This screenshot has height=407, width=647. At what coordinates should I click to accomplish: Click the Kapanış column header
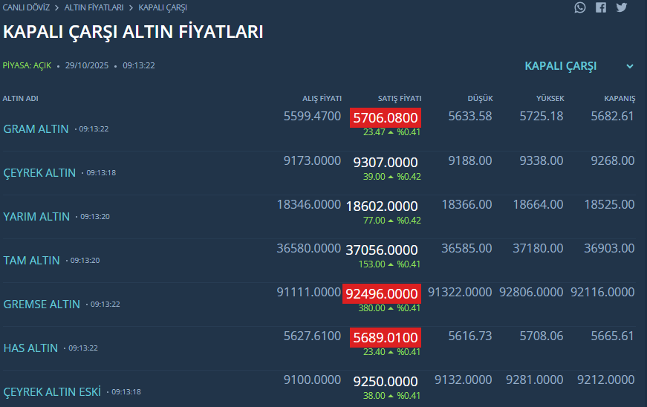620,99
